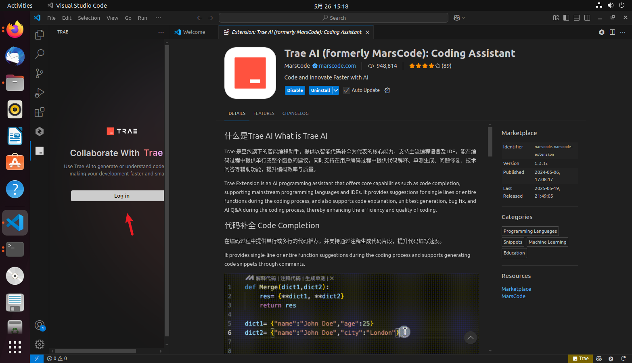Image resolution: width=632 pixels, height=363 pixels.
Task: Open the editor More Actions menu
Action: [x=623, y=32]
